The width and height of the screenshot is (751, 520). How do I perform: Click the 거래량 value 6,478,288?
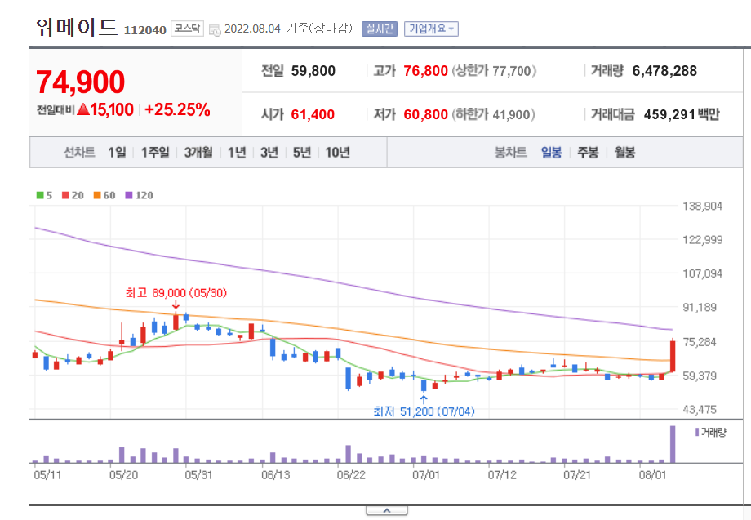[x=664, y=71]
